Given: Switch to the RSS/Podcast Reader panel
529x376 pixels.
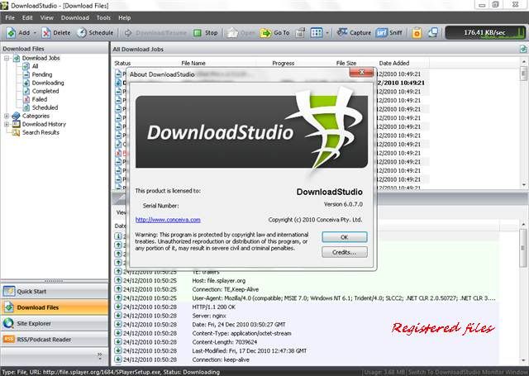Looking at the screenshot, I should [55, 340].
